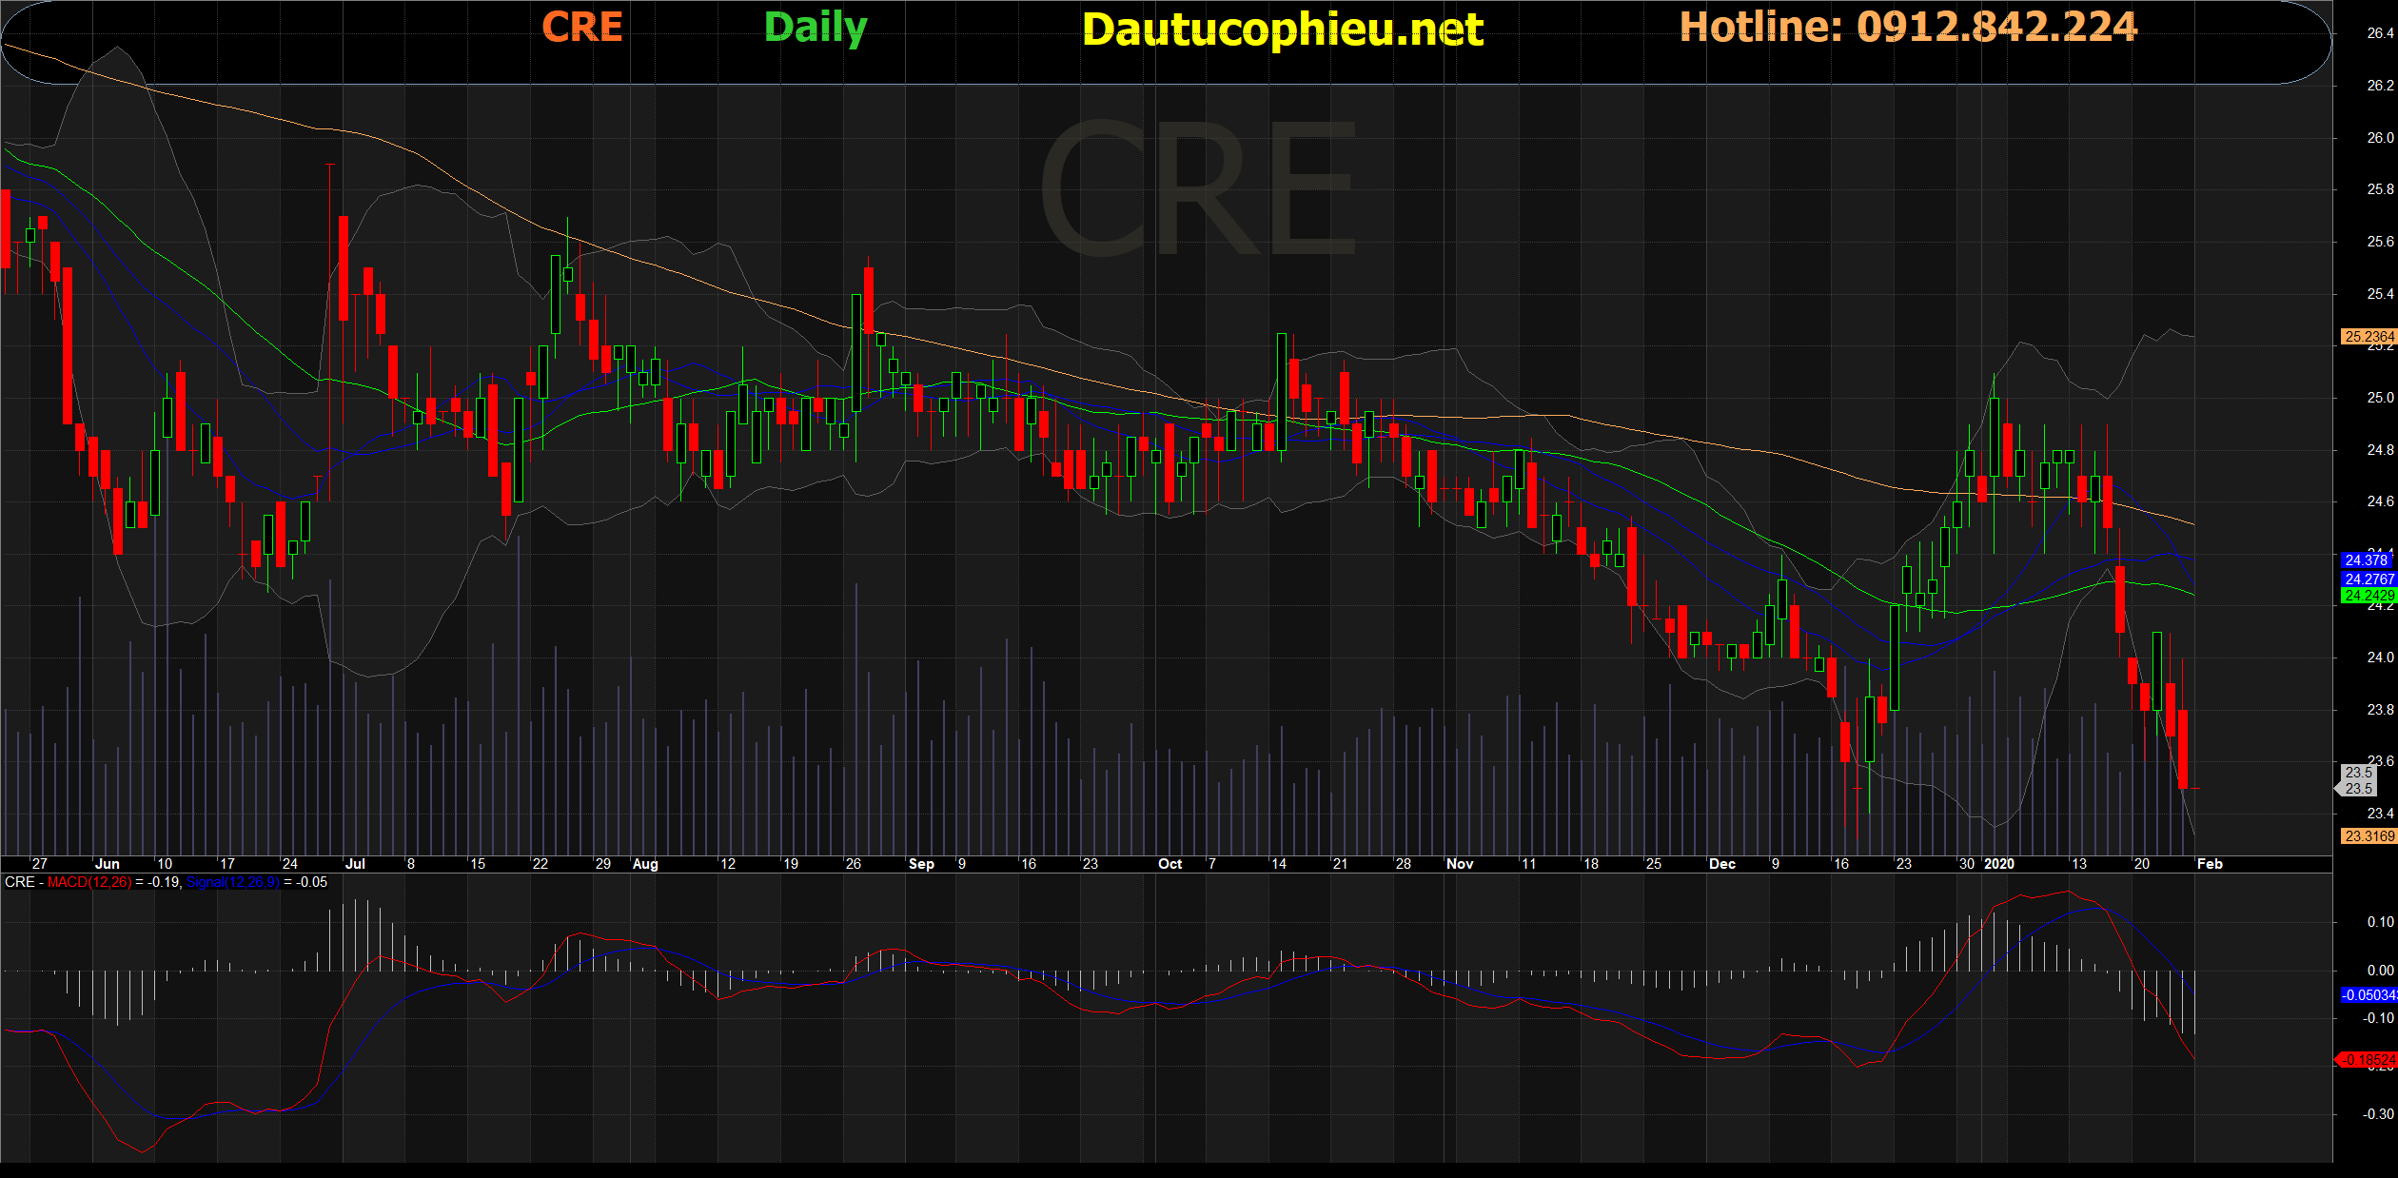The image size is (2398, 1178).
Task: Click the 2020 year marker on time axis
Action: (x=1999, y=864)
